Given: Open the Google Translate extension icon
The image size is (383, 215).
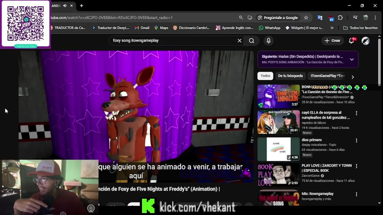Looking at the screenshot, I should (320, 18).
